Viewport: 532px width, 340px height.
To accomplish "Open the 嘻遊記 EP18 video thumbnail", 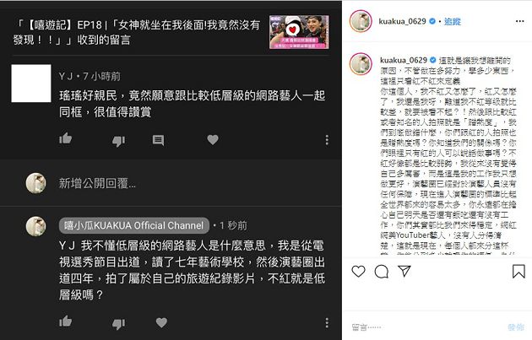I will click(299, 32).
